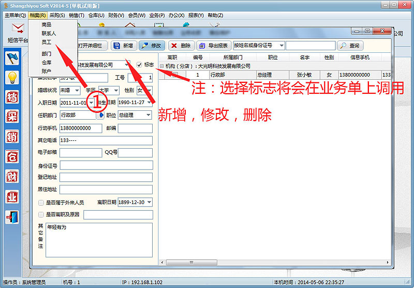Click the 身份证号 ID number field
414x288 pixels.
106,165
